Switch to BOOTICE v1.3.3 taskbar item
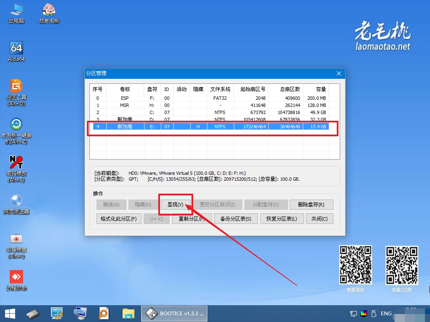This screenshot has width=430, height=322. [x=174, y=314]
